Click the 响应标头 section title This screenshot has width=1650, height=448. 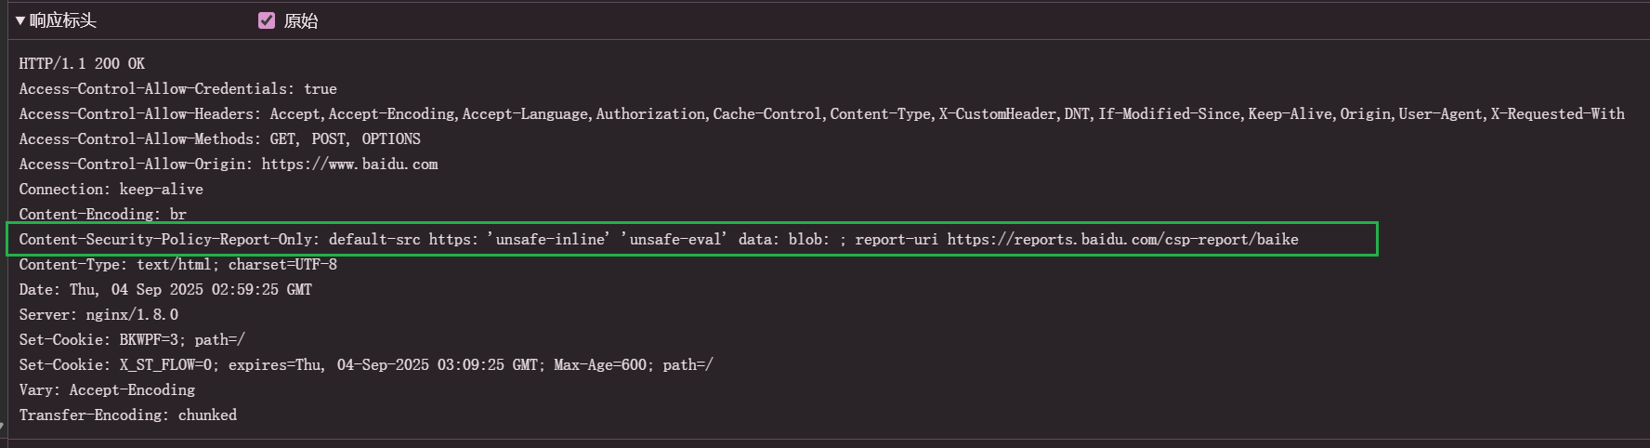pyautogui.click(x=63, y=20)
